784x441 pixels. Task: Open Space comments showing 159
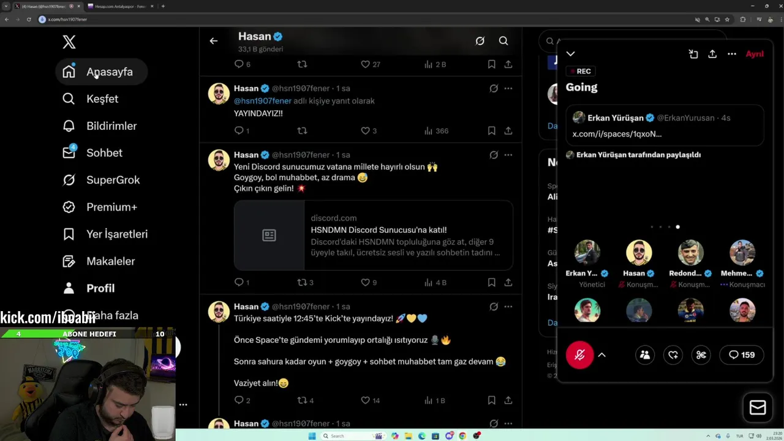click(x=741, y=355)
